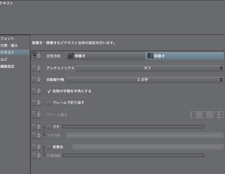Open the フォント category
This screenshot has height=174, width=225.
click(x=8, y=39)
